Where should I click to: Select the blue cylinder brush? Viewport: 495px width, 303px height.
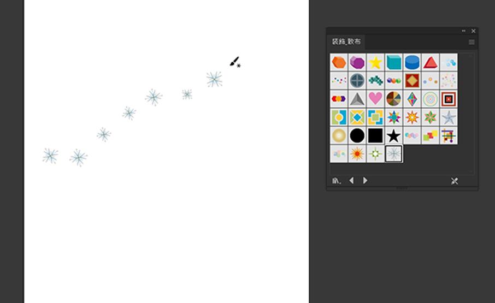coord(412,62)
